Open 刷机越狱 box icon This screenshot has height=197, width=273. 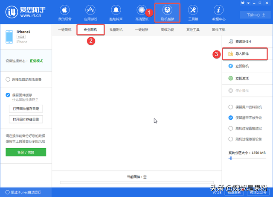click(x=167, y=10)
